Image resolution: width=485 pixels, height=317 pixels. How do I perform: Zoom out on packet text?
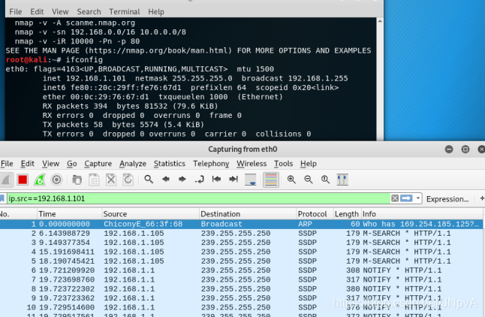(309, 180)
